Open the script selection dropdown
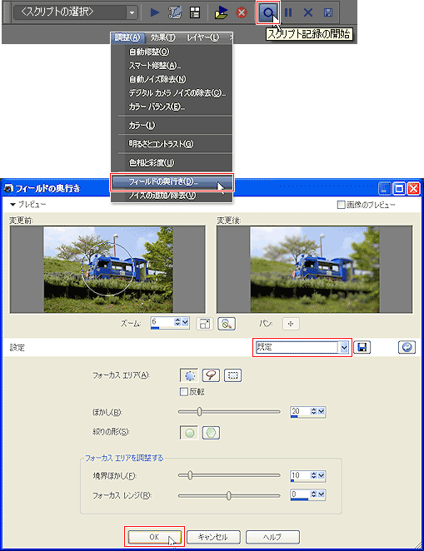Image resolution: width=424 pixels, height=551 pixels. 132,13
